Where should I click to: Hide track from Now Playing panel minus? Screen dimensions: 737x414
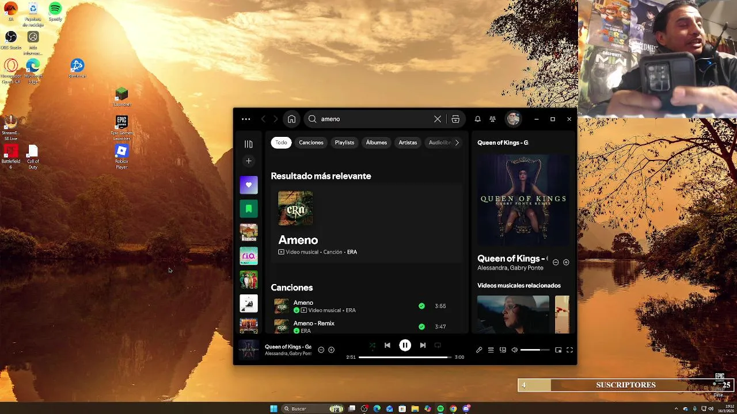click(556, 262)
